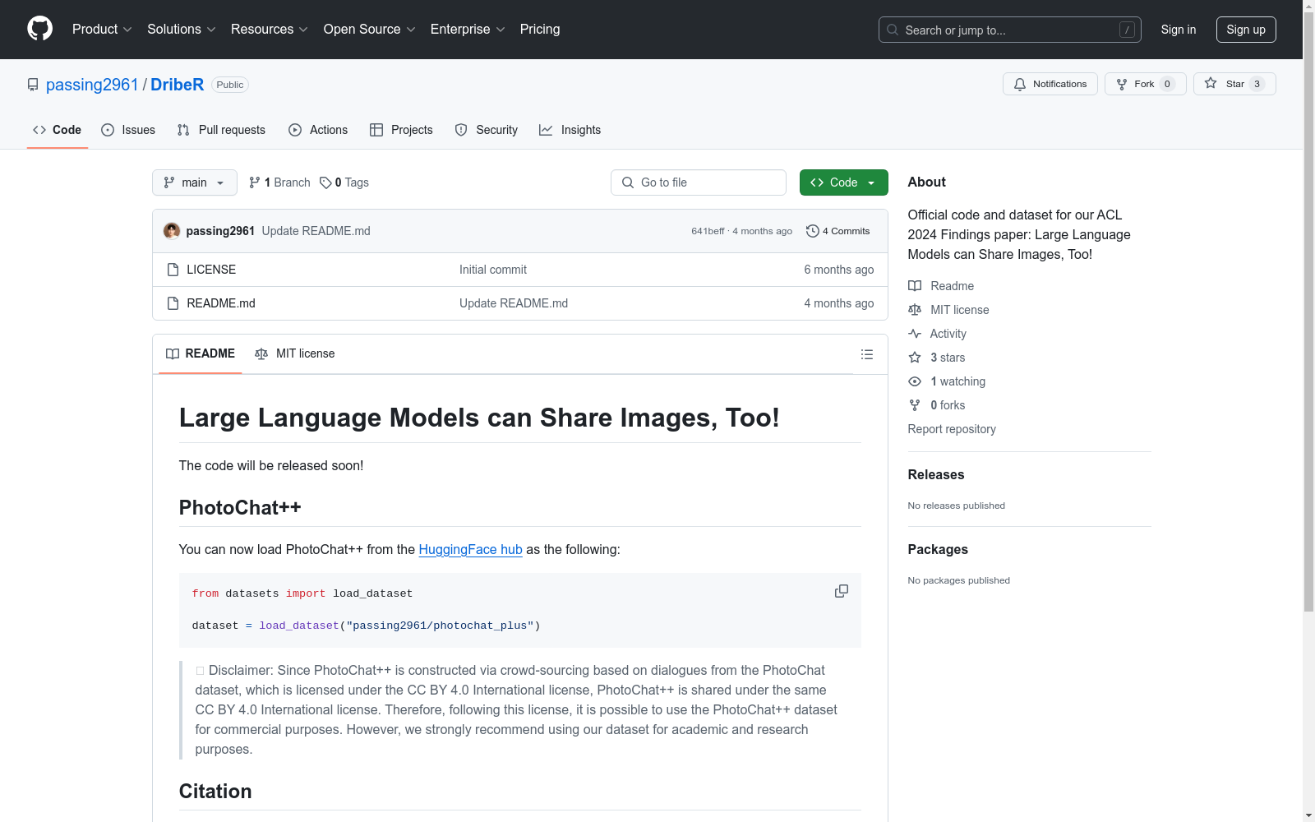Image resolution: width=1315 pixels, height=822 pixels.
Task: Expand the Open Source menu
Action: pyautogui.click(x=370, y=29)
